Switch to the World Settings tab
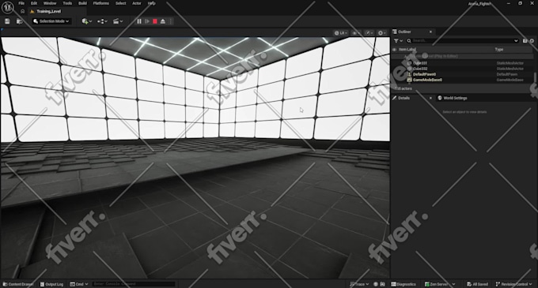 (453, 98)
